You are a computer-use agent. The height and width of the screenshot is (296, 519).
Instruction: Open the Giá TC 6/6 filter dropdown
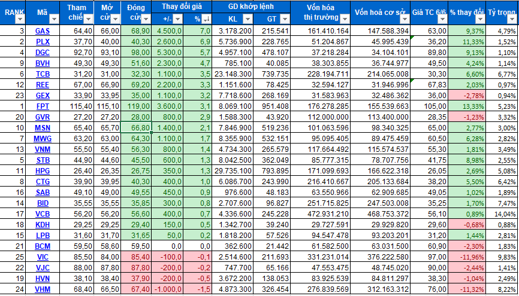442,20
